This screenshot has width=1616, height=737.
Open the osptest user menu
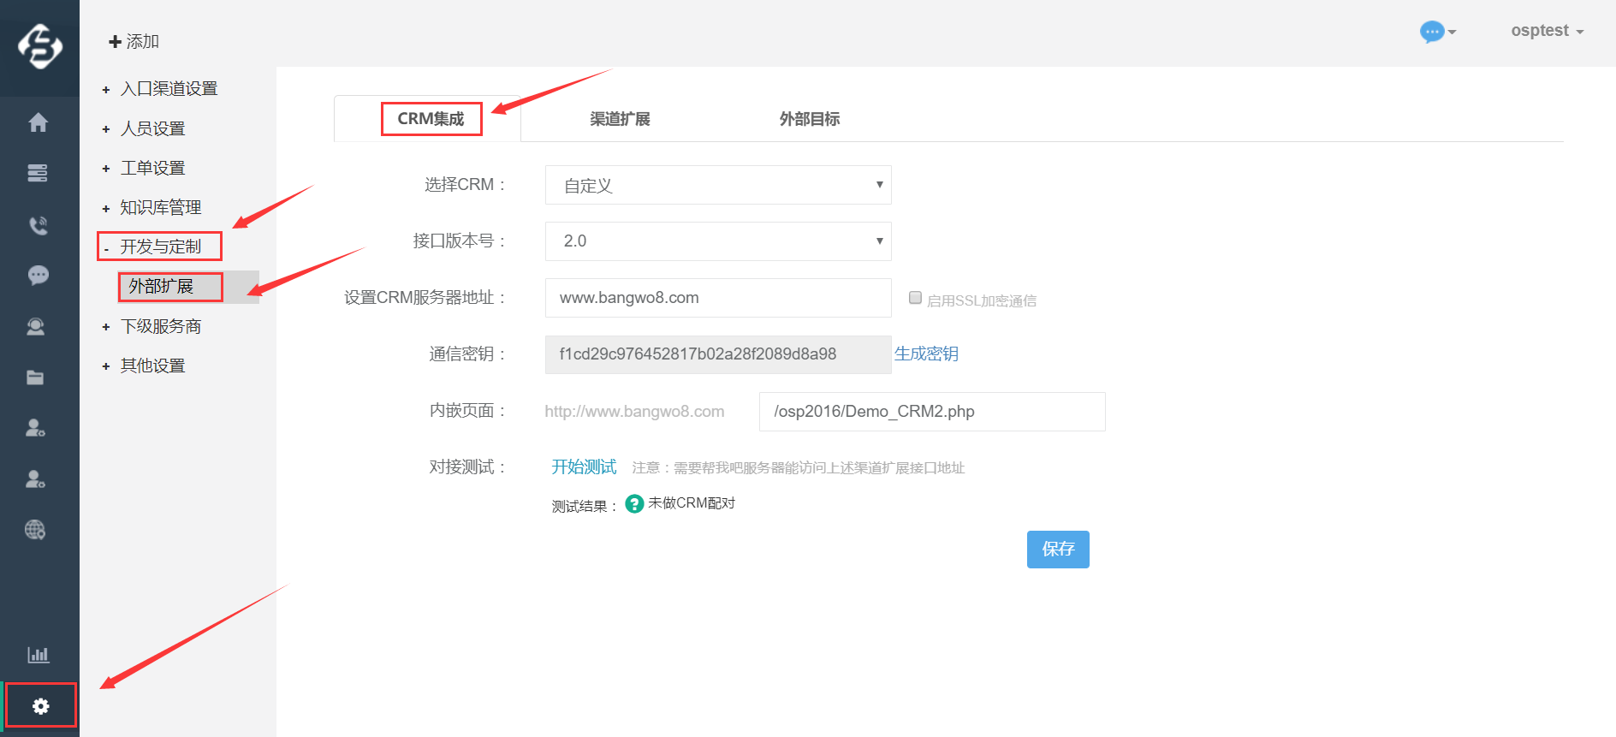coord(1546,31)
